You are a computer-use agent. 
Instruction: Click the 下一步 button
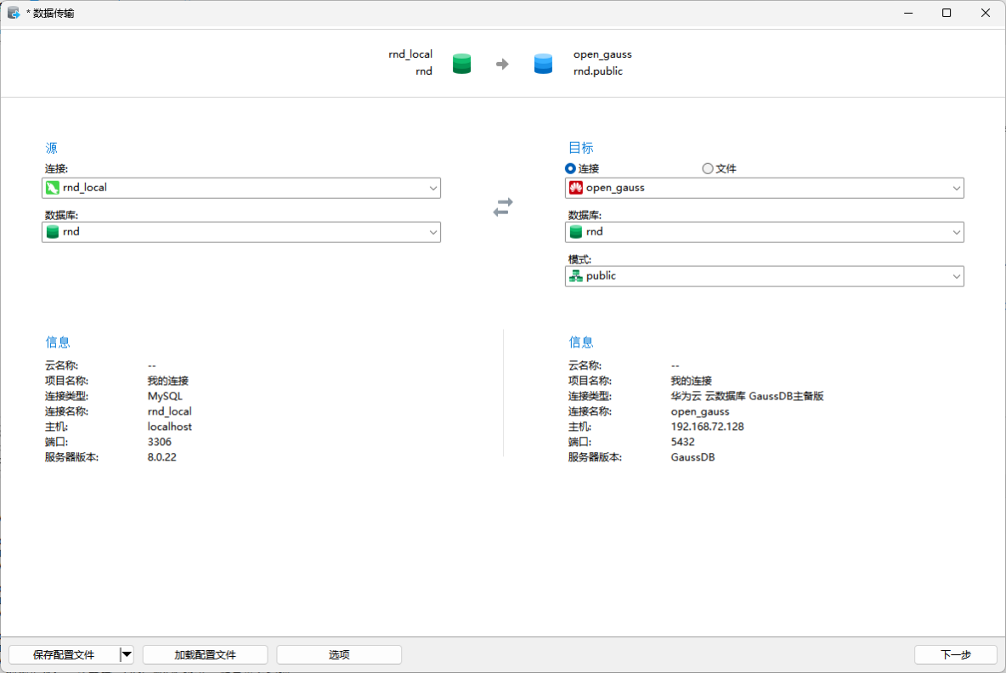coord(956,654)
